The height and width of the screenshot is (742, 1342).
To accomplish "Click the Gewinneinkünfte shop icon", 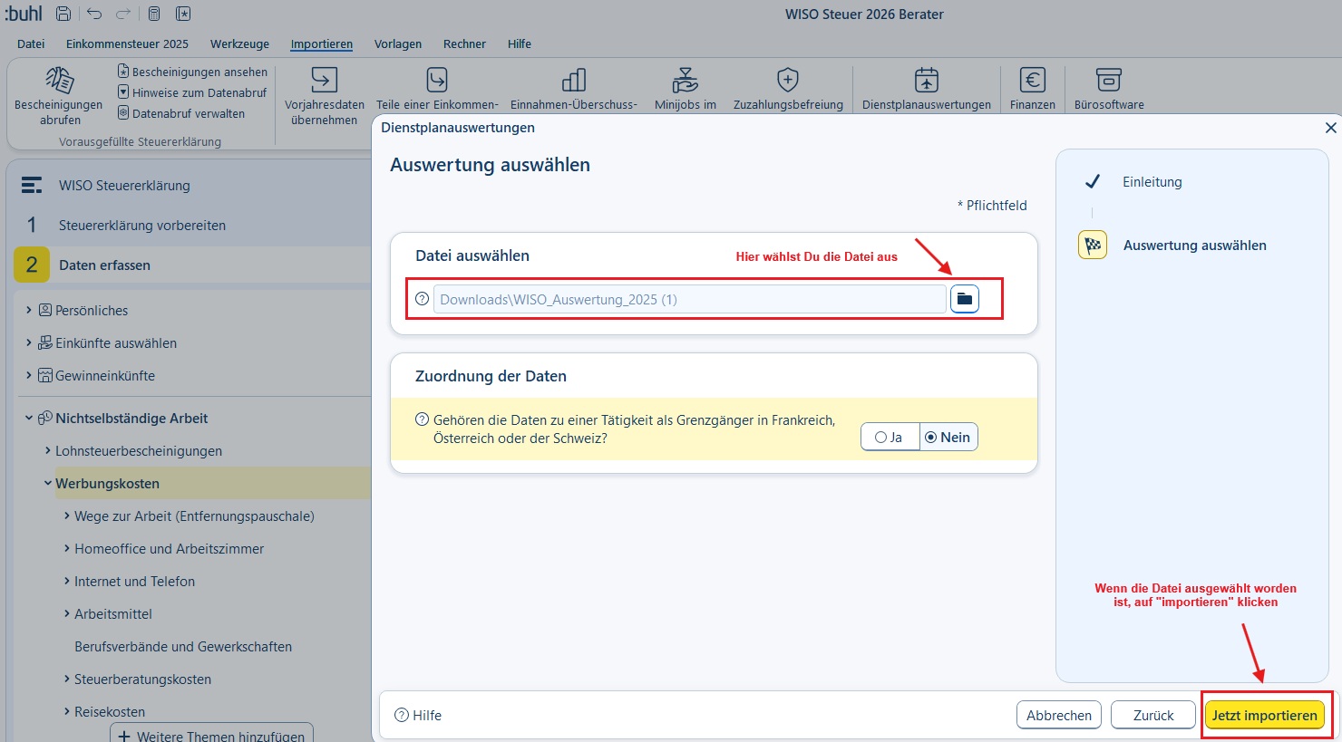I will tap(45, 375).
